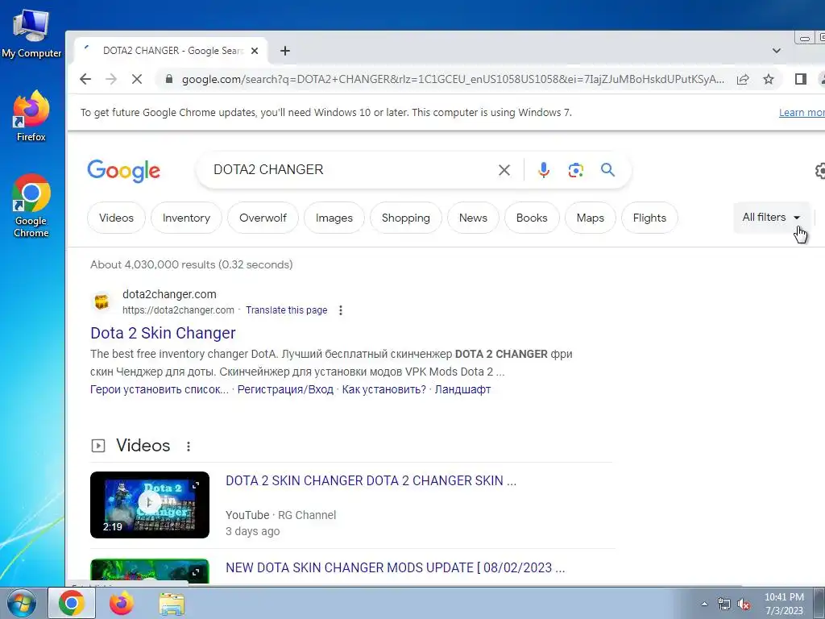Go to Google homepage logo
The height and width of the screenshot is (619, 825).
(123, 171)
